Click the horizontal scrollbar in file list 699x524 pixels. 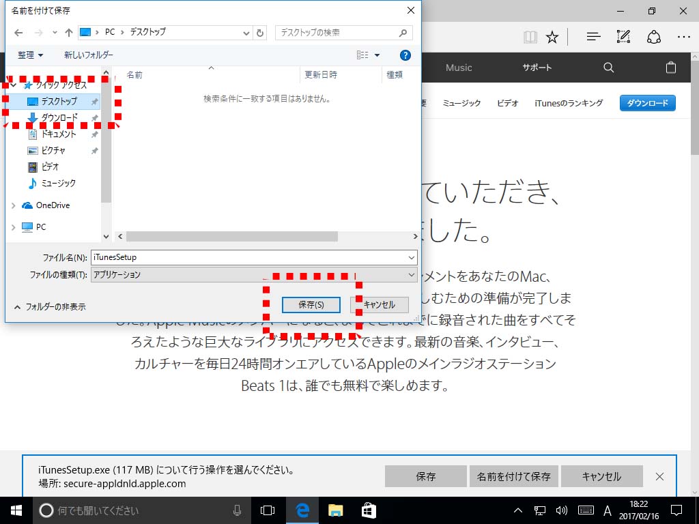(x=232, y=236)
